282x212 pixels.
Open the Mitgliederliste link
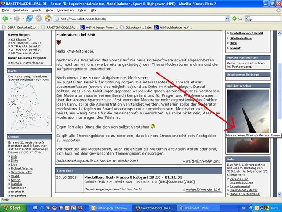[x=241, y=38]
